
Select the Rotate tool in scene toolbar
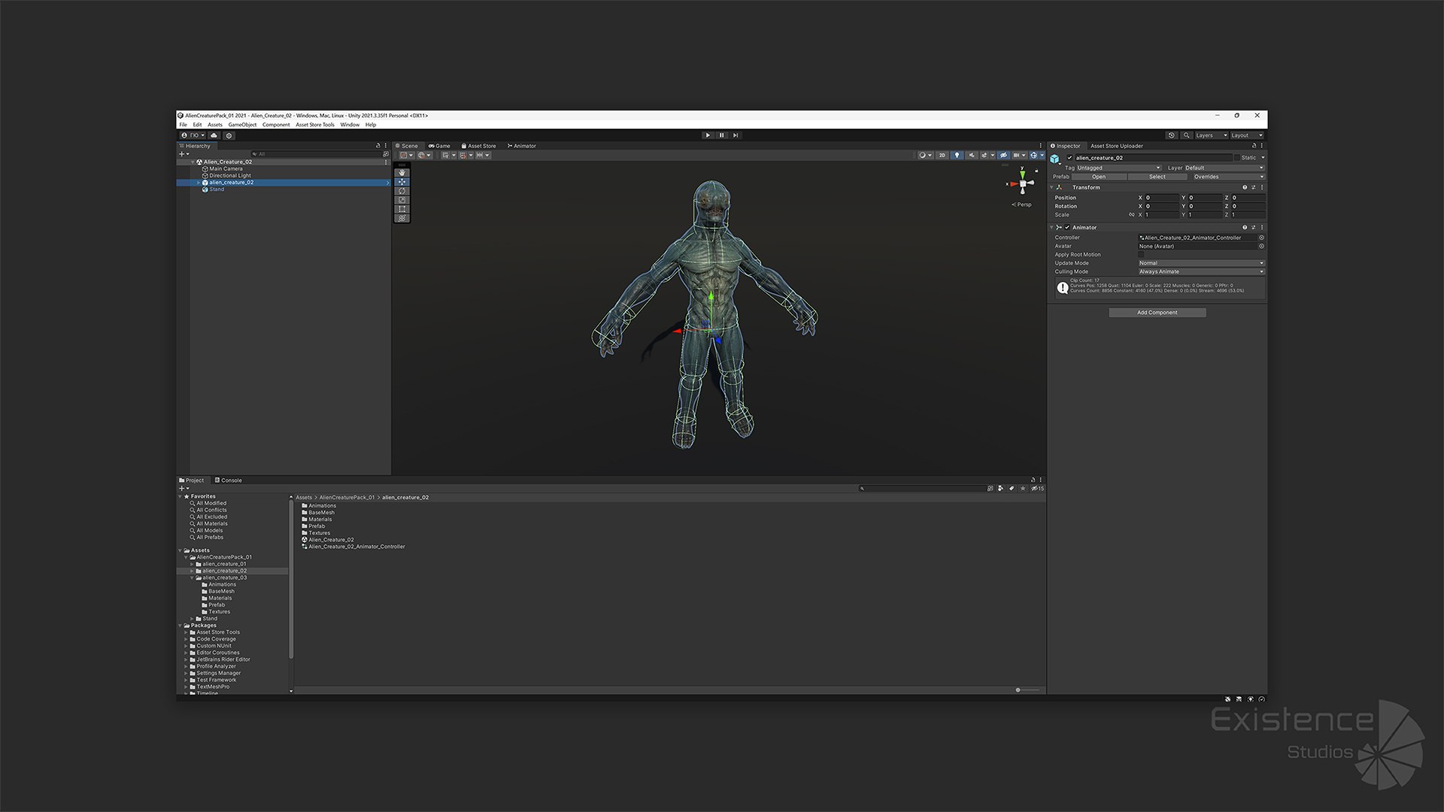click(402, 191)
